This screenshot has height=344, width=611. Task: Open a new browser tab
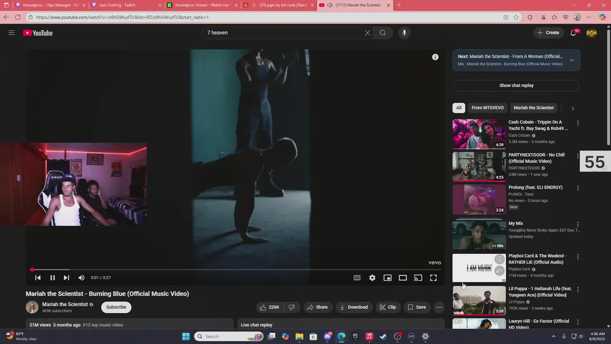(x=399, y=5)
